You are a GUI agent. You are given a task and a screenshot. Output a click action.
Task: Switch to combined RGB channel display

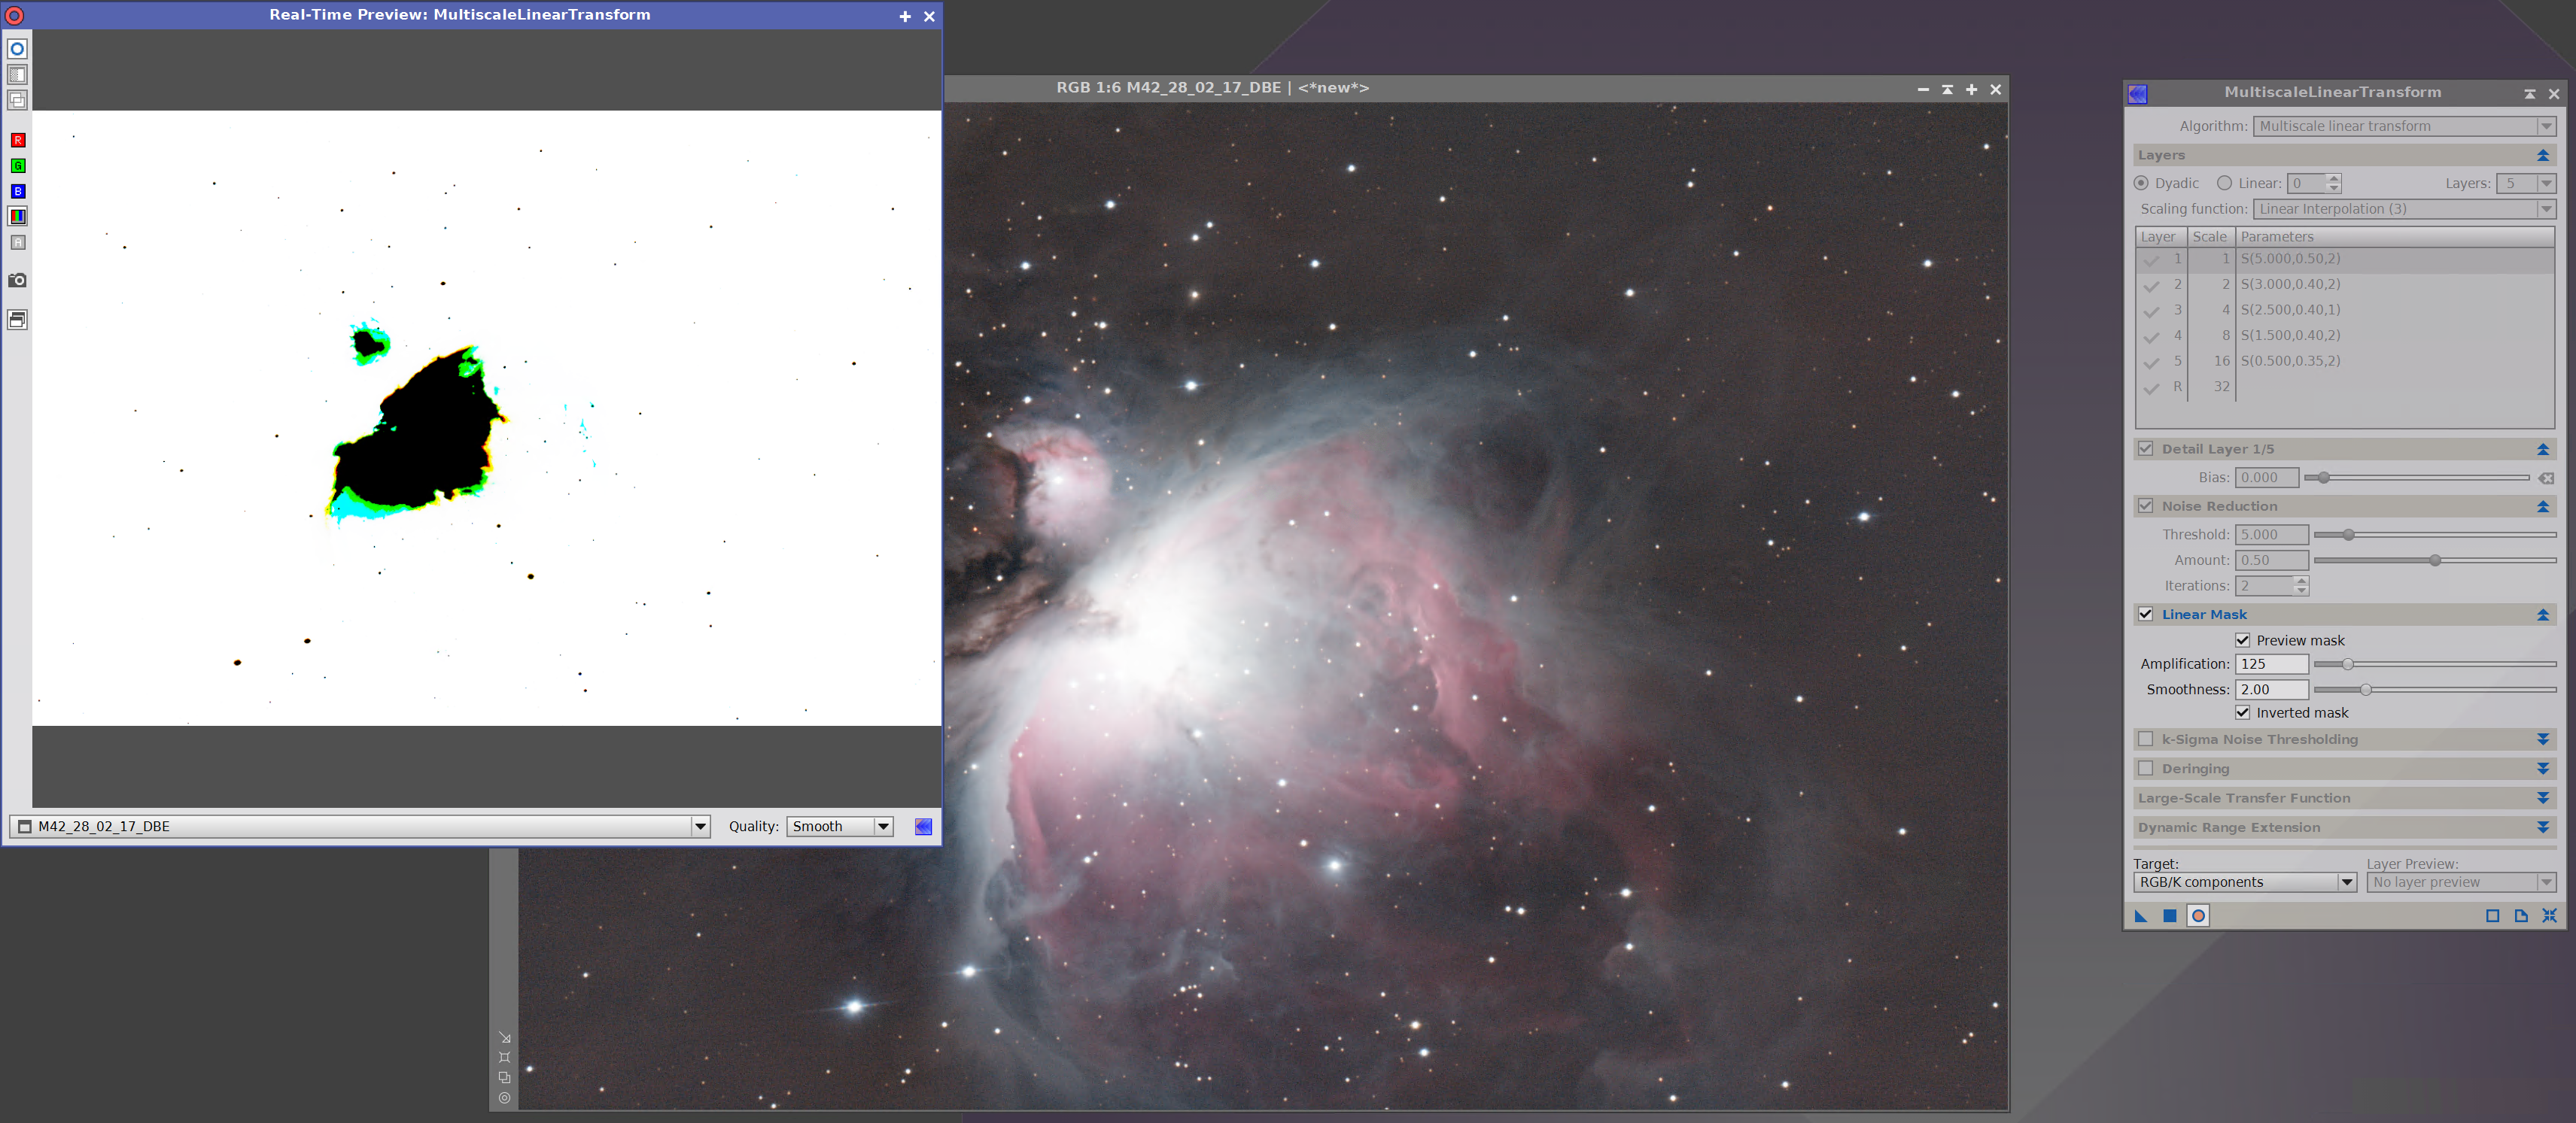17,216
